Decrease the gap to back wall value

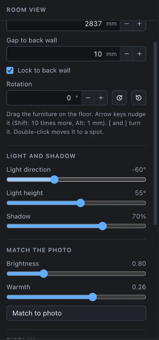click(127, 54)
